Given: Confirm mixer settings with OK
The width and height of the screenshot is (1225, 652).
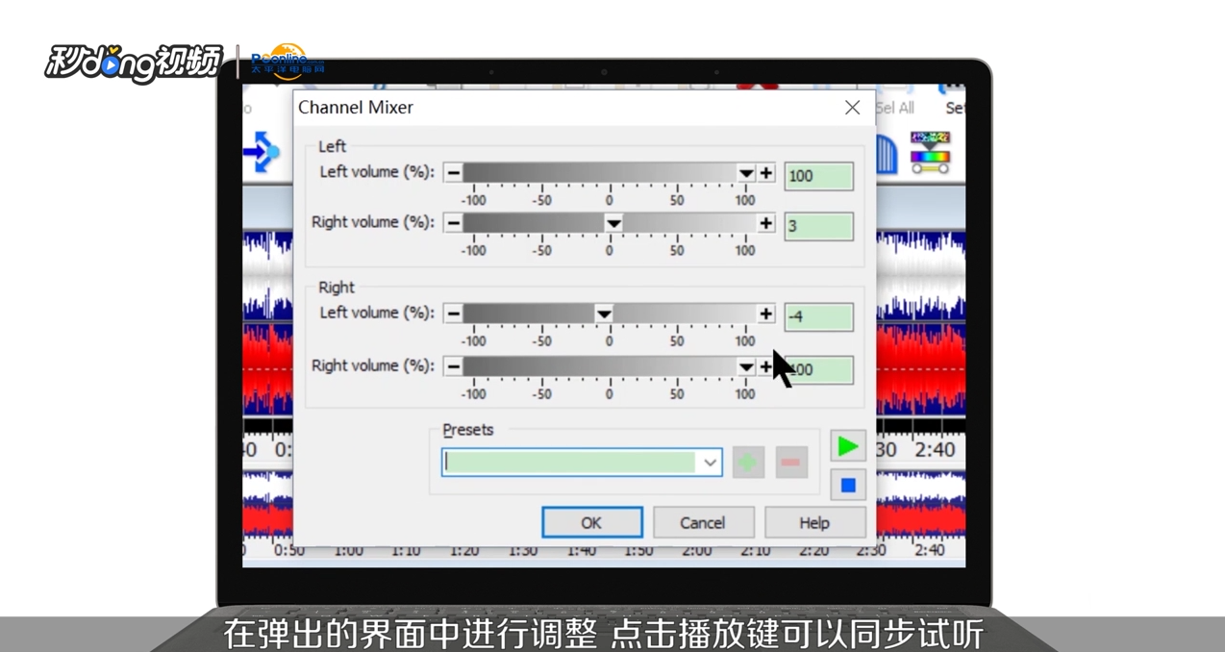Looking at the screenshot, I should point(591,523).
